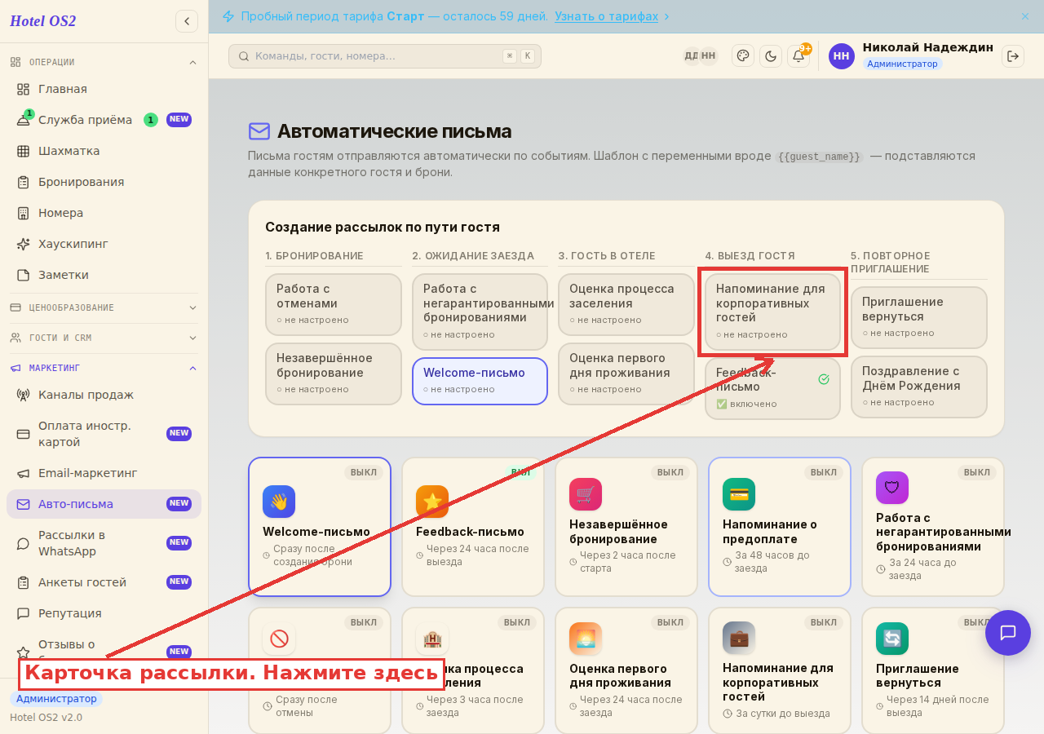Screen dimensions: 1044x734
Task: Click the briefcase icon for corporate guests reminder
Action: point(739,639)
